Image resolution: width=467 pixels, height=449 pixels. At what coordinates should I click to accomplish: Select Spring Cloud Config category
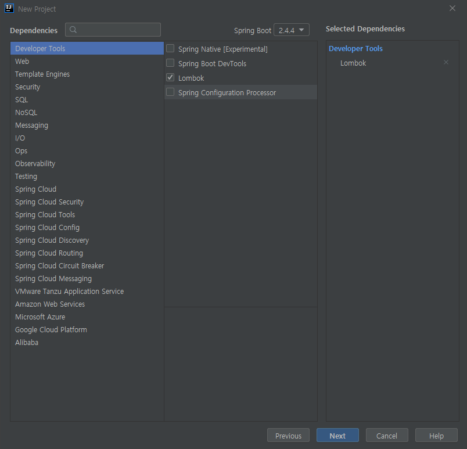[87, 228]
